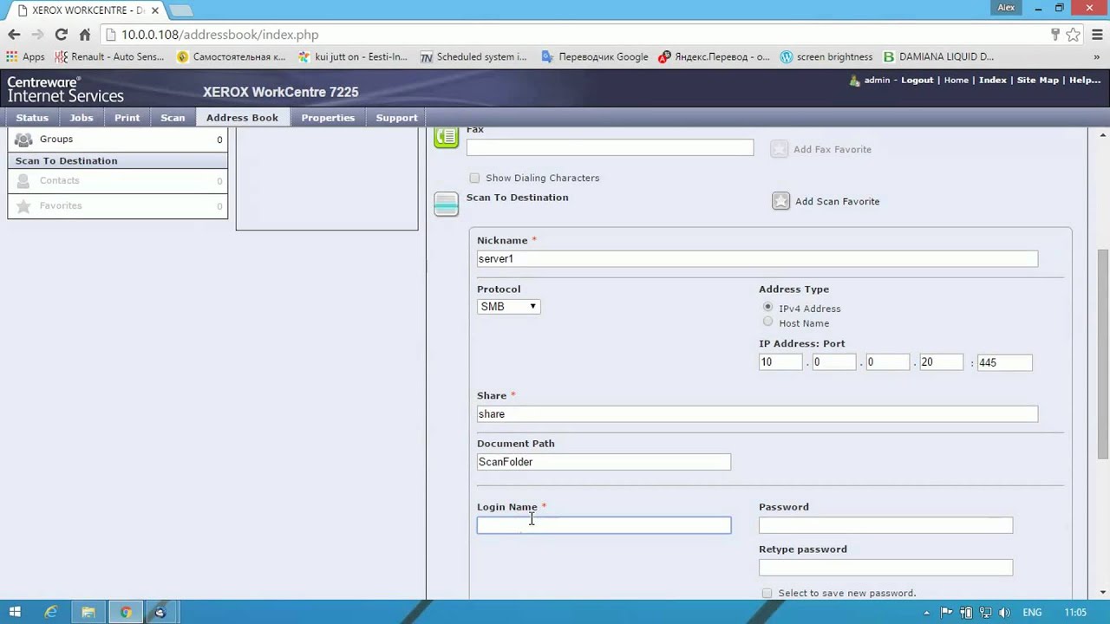Open the screen brightness bookmark
This screenshot has width=1110, height=624.
(x=826, y=56)
